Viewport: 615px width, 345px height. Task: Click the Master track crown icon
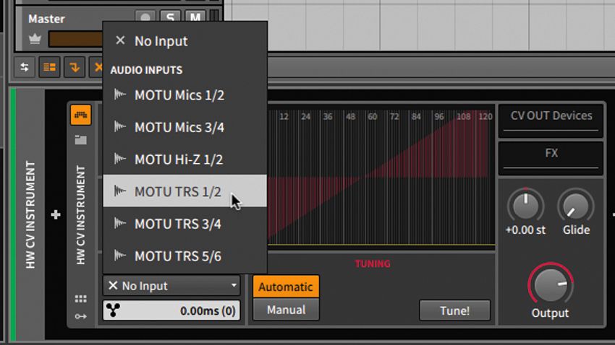click(34, 38)
